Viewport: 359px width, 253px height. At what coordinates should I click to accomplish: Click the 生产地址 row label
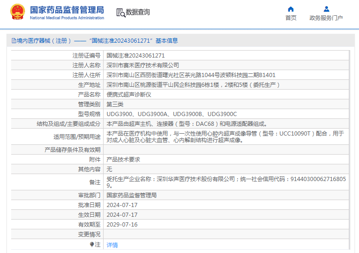pos(89,85)
